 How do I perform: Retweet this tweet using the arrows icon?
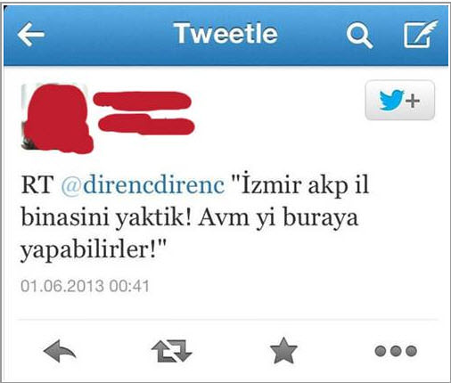pyautogui.click(x=172, y=351)
